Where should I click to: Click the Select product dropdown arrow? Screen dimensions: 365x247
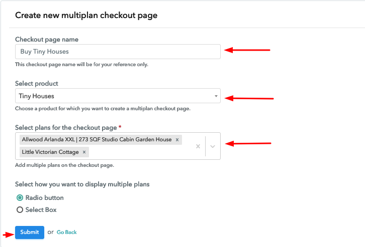point(216,96)
